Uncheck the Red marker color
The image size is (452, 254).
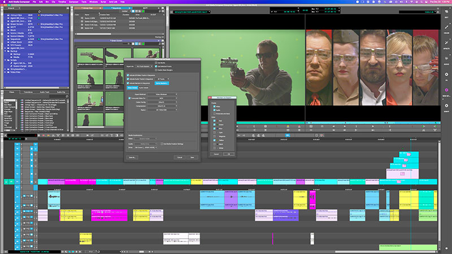click(x=215, y=121)
